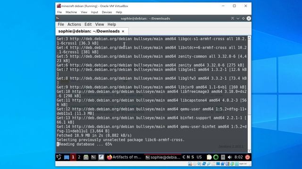Switch to workspace 1 in the panel
302x169 pixels.
click(x=73, y=157)
